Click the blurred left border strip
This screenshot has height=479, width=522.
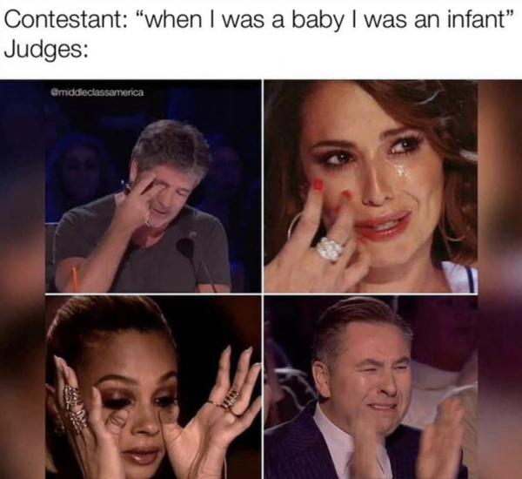(x=23, y=280)
